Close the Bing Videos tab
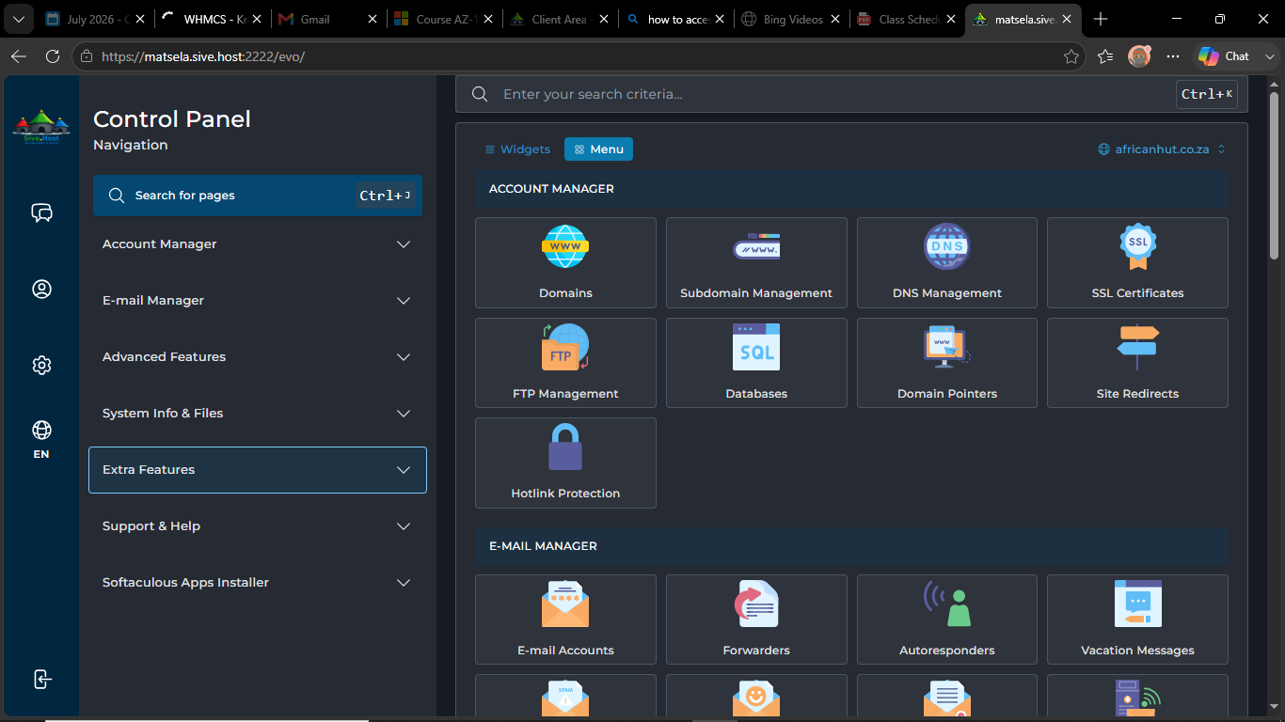Viewport: 1285px width, 722px height. 834,19
